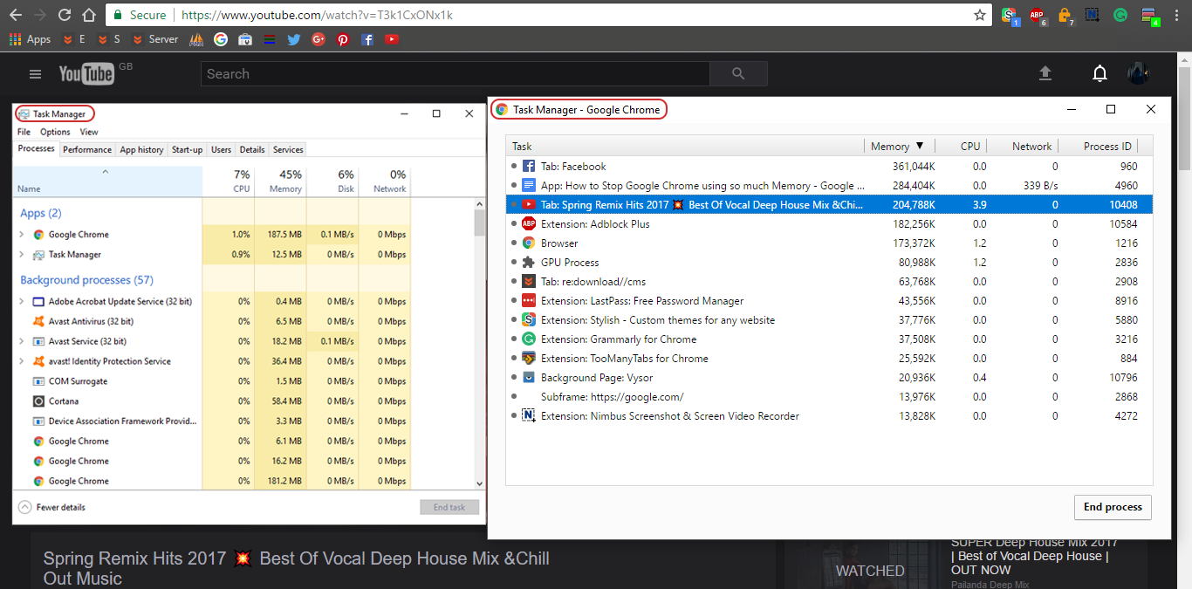The height and width of the screenshot is (589, 1192).
Task: Click the YouTube upload arrow icon
Action: 1045,74
